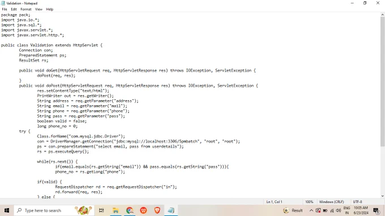Viewport: 385px width, 216px height.
Task: Click the UTF-8 encoding status entry
Action: tap(357, 202)
